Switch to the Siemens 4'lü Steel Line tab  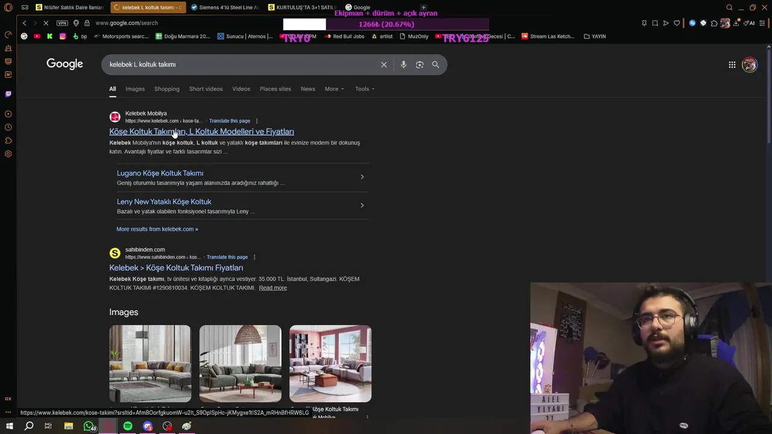point(225,7)
